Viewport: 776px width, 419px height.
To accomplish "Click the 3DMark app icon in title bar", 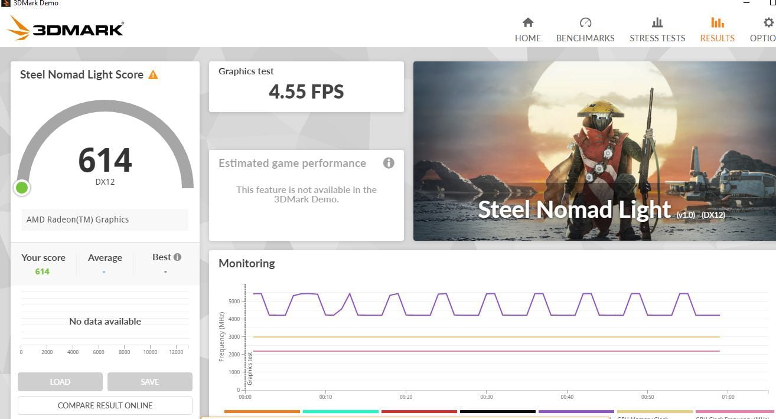I will point(6,4).
